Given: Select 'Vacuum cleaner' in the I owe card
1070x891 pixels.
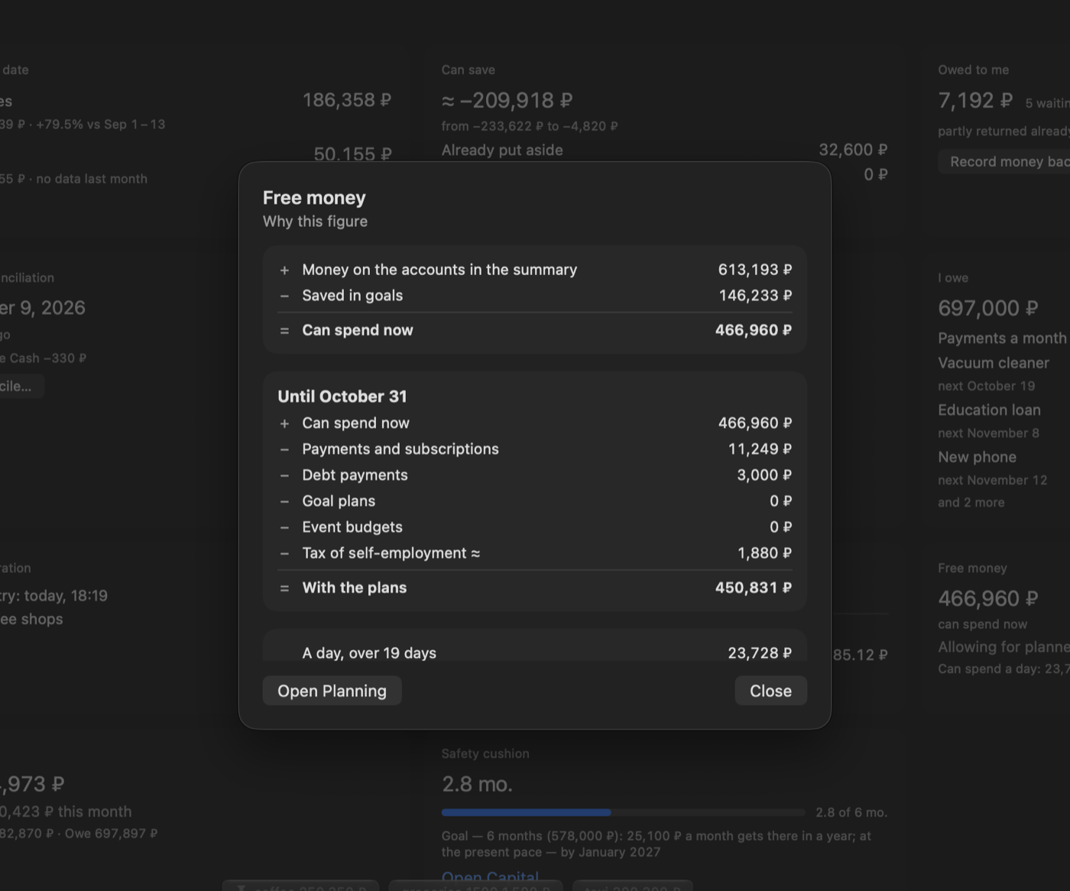Looking at the screenshot, I should (x=994, y=363).
